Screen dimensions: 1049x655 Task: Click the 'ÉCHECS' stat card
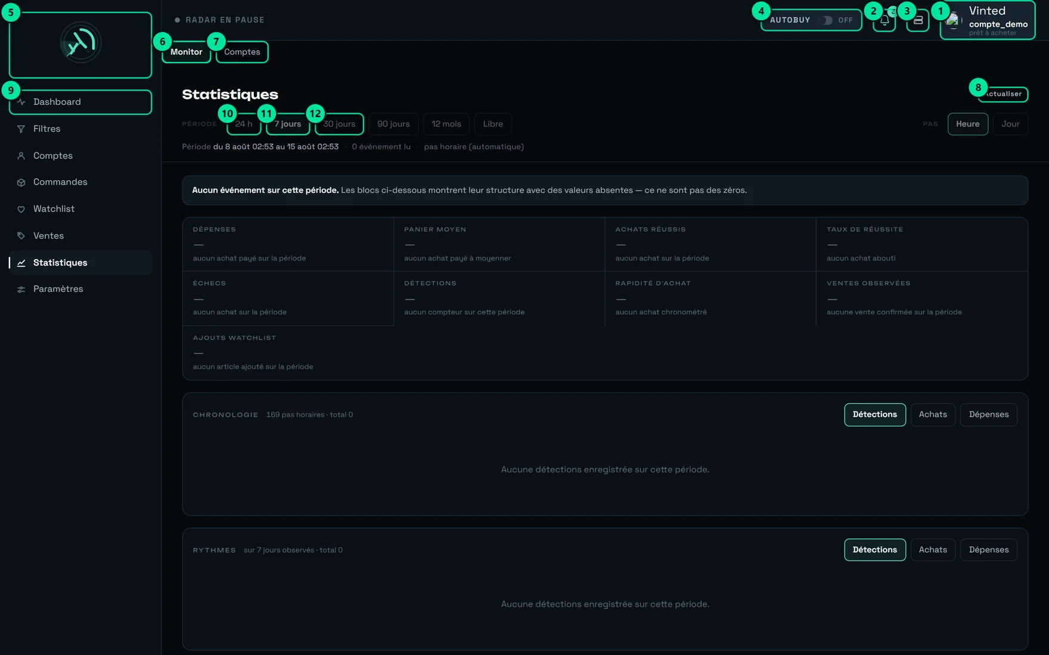(x=288, y=299)
